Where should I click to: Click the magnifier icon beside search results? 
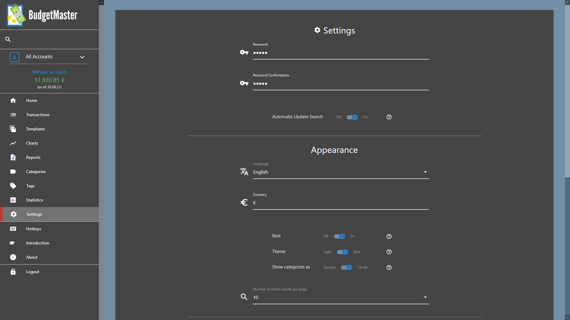244,297
